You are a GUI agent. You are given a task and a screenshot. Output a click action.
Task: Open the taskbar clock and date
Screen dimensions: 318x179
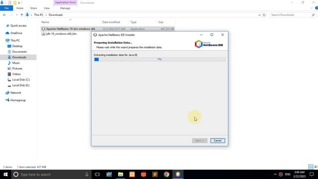[x=299, y=175]
